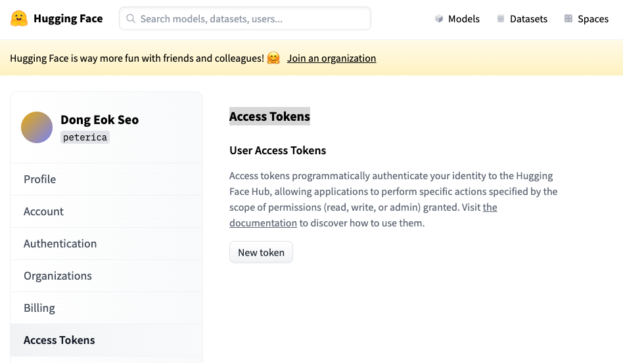The image size is (623, 363).
Task: Follow the Join an organization link
Action: pos(331,58)
